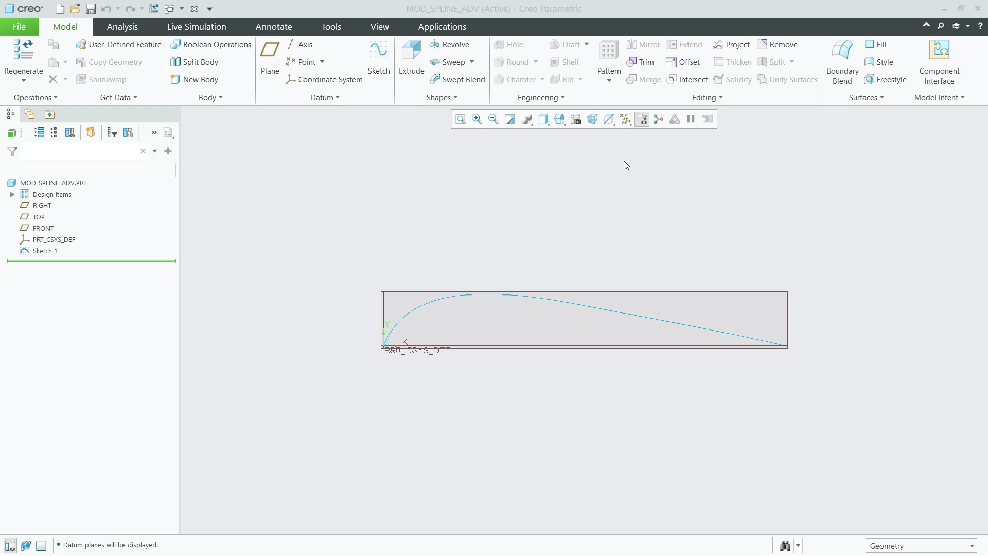Screen dimensions: 988x556
Task: Expand the Datum group dropdown
Action: [x=325, y=98]
